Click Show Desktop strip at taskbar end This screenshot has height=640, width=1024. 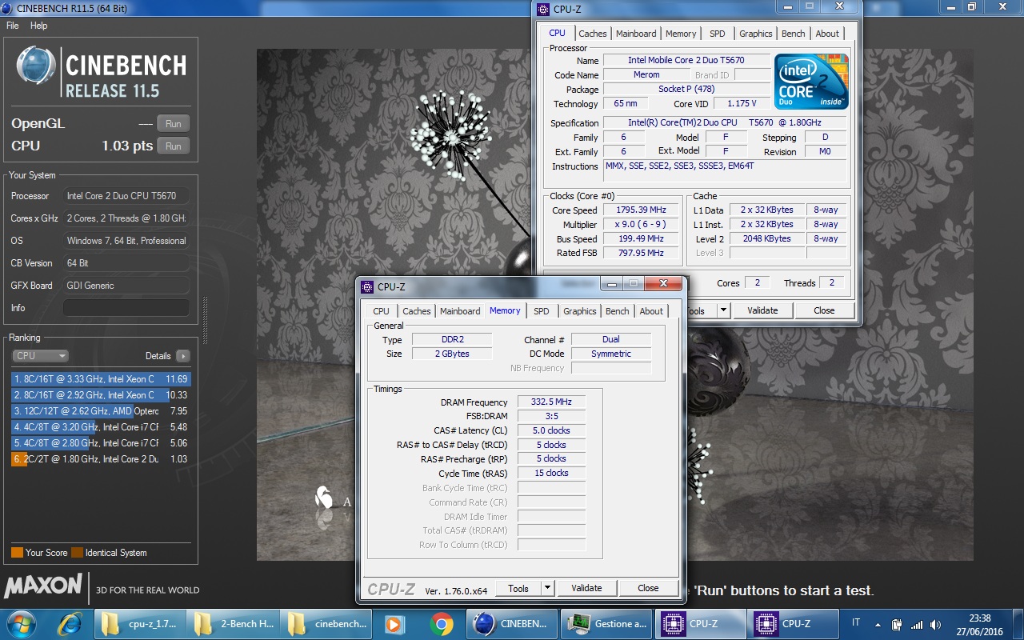[1018, 624]
